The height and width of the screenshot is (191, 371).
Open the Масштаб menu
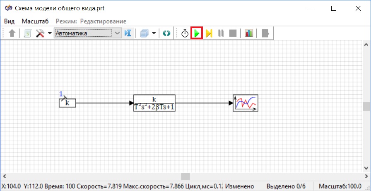tap(35, 21)
